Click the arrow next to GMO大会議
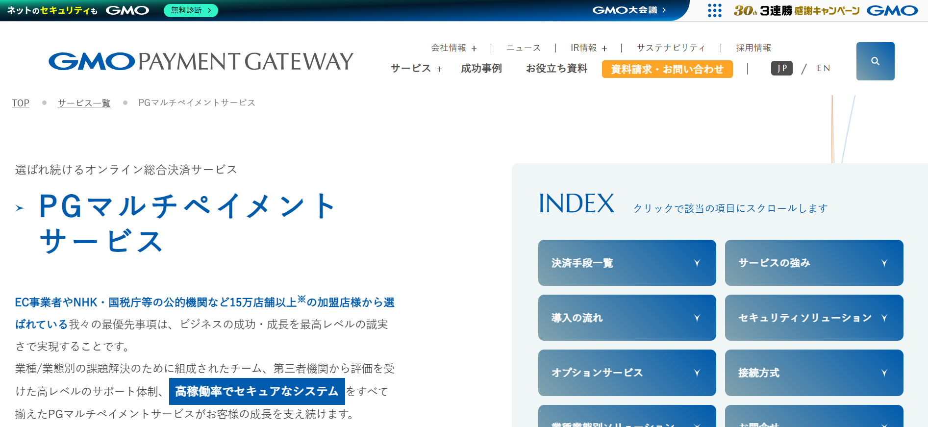 point(664,10)
